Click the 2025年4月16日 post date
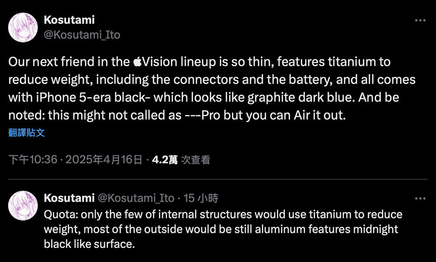 (104, 160)
